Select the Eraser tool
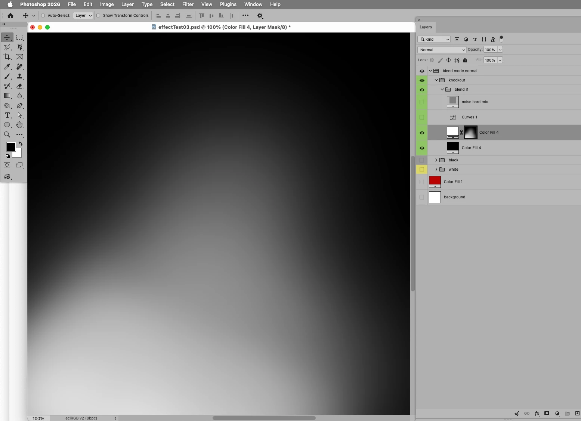 pyautogui.click(x=19, y=86)
